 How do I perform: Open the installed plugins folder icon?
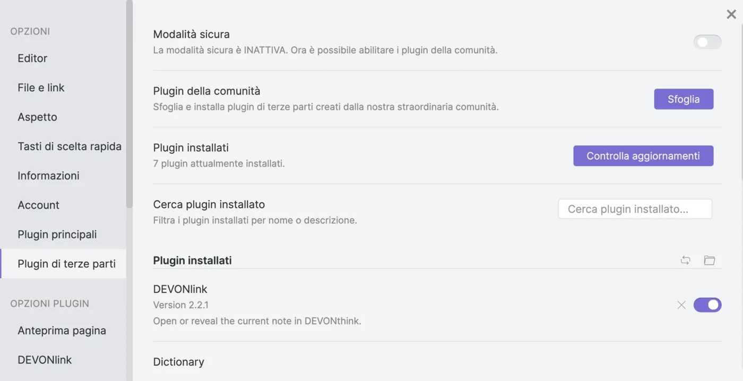(x=710, y=260)
